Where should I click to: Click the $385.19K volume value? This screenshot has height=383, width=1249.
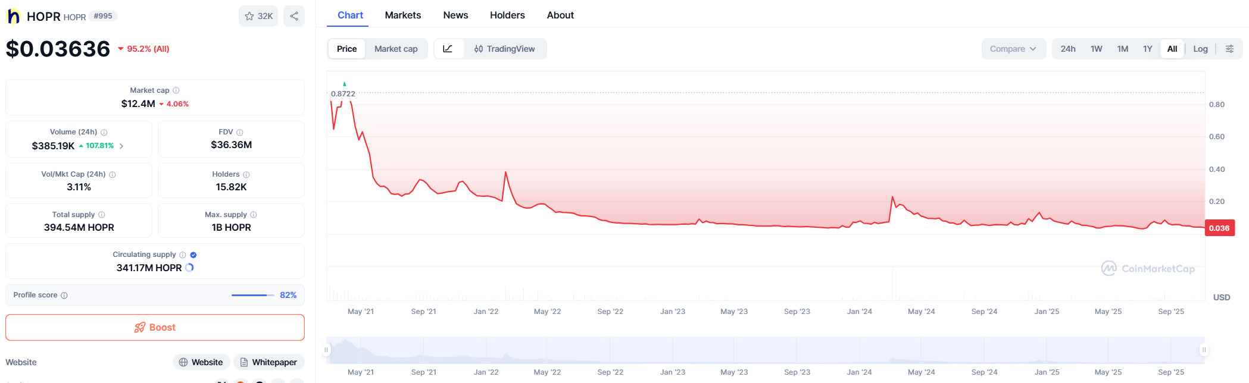click(x=54, y=146)
